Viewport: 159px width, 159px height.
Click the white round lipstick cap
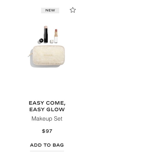coord(52,41)
